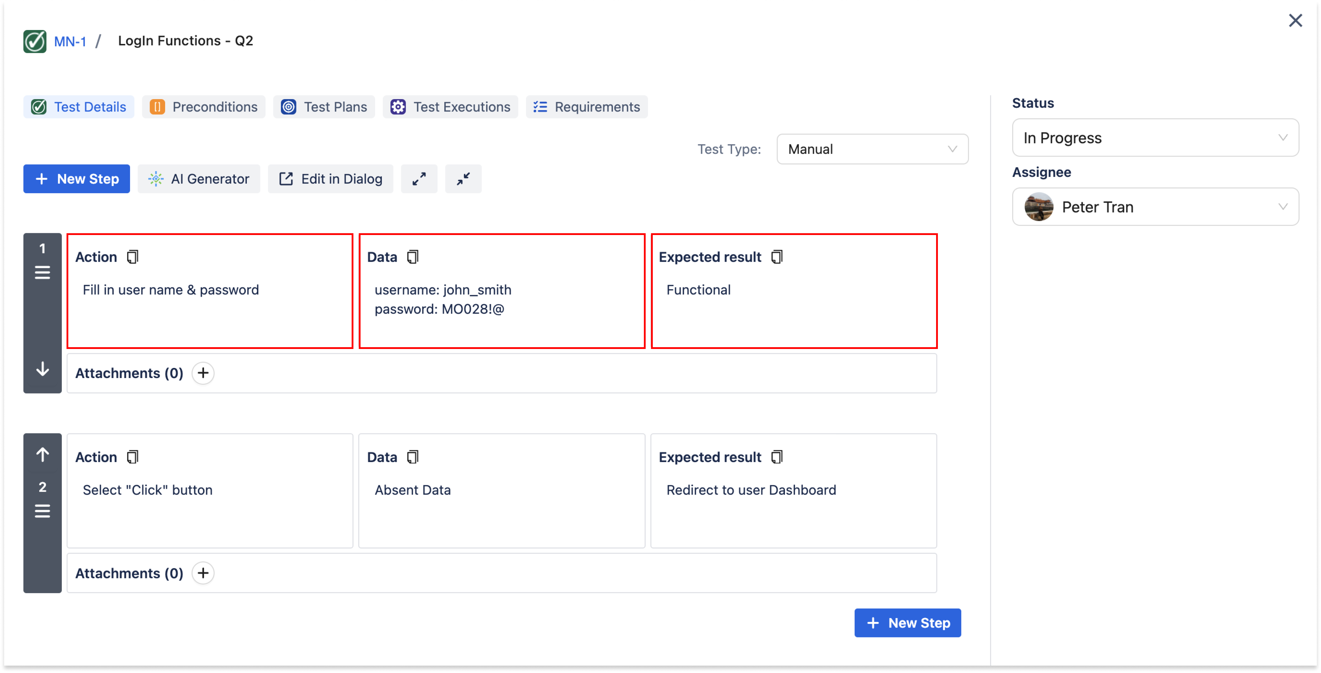
Task: Grab step 2 drag handle
Action: click(x=42, y=511)
